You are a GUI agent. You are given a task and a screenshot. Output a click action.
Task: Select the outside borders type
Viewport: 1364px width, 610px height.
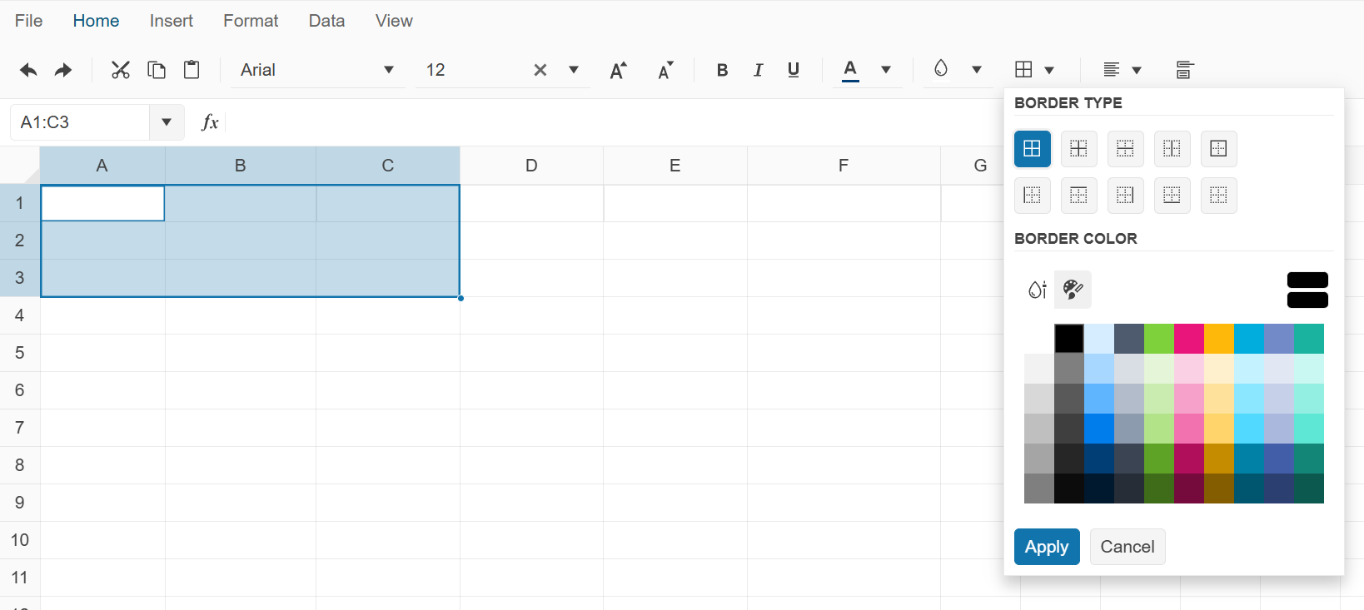click(x=1218, y=149)
